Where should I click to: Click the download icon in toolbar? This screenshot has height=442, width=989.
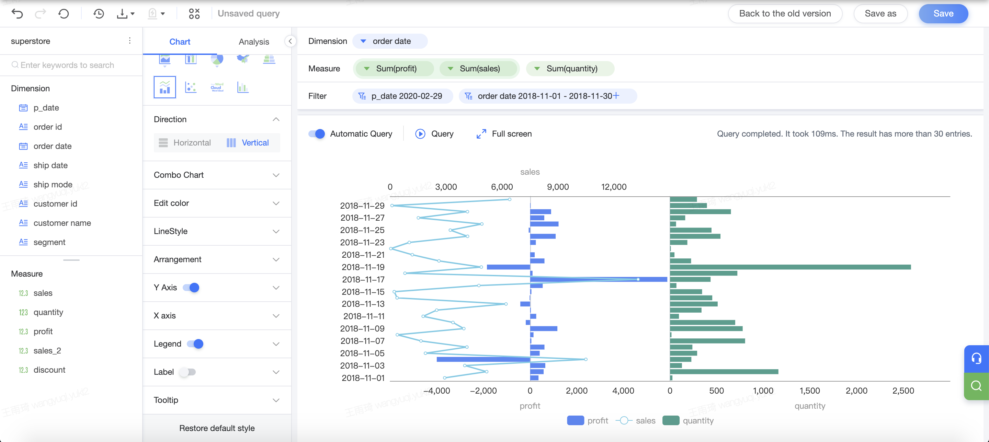(122, 14)
